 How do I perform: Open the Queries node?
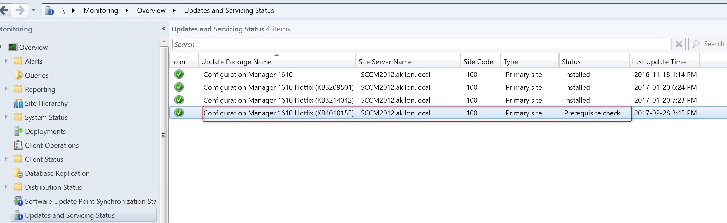(x=37, y=75)
